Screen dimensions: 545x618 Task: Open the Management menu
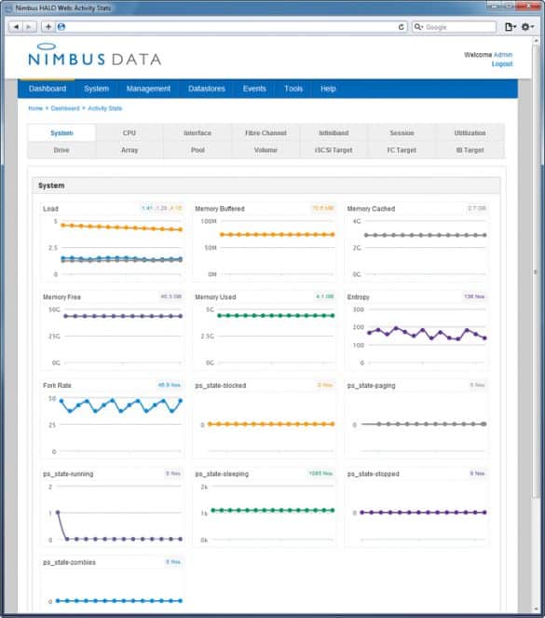coord(148,89)
